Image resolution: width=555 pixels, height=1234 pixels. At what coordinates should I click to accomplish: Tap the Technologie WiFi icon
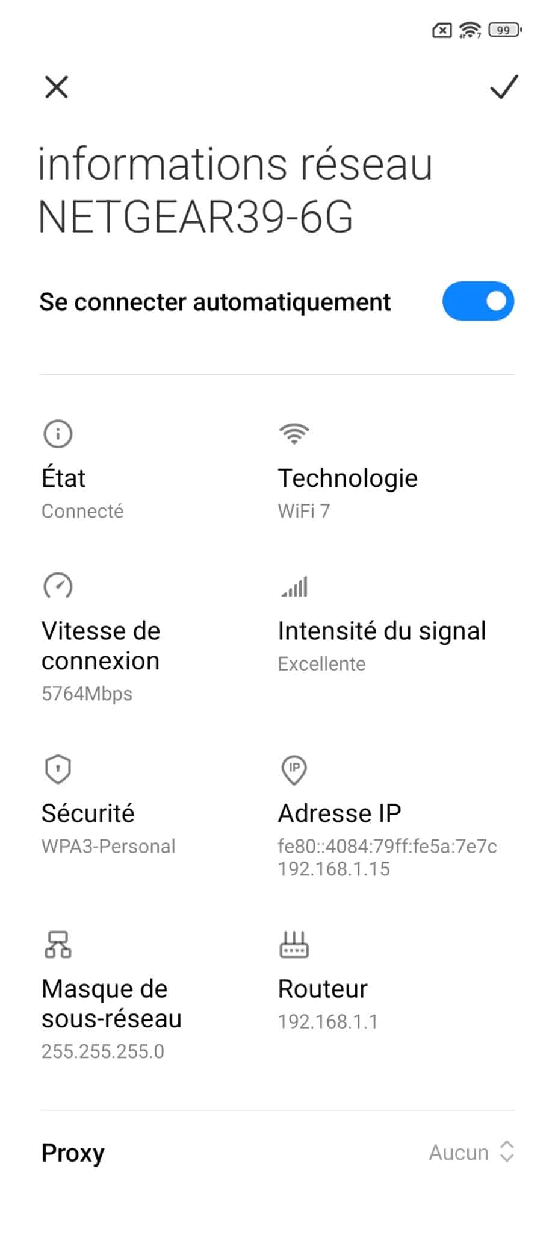click(294, 434)
